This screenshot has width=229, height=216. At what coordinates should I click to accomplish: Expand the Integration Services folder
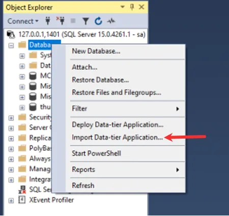coord(11,180)
